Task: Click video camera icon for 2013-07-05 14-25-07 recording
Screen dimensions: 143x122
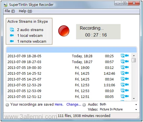Action: 127,79
